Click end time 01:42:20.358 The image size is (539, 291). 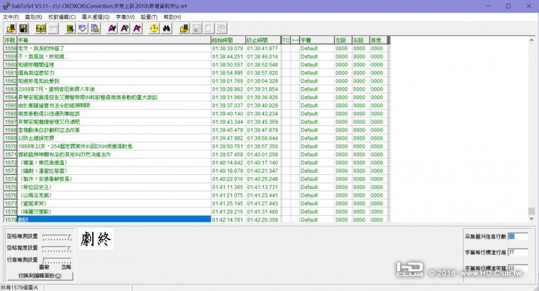tap(262, 219)
